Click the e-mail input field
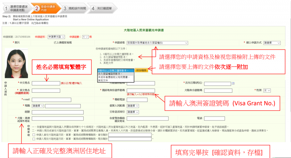This screenshot has width=291, height=158. (51, 100)
